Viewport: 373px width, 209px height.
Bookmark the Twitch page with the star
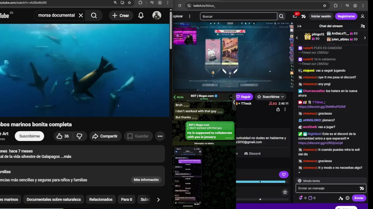point(325,6)
